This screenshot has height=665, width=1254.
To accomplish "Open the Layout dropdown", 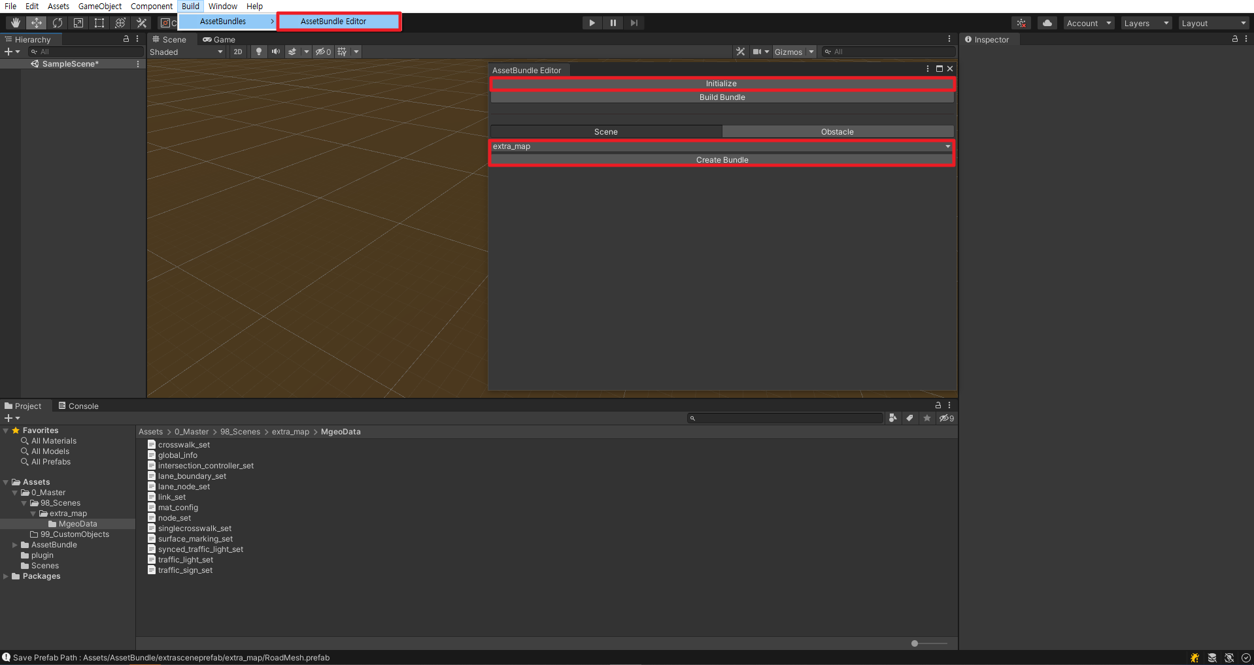I will point(1214,23).
